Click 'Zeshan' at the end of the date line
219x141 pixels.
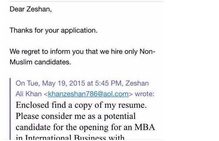[137, 83]
